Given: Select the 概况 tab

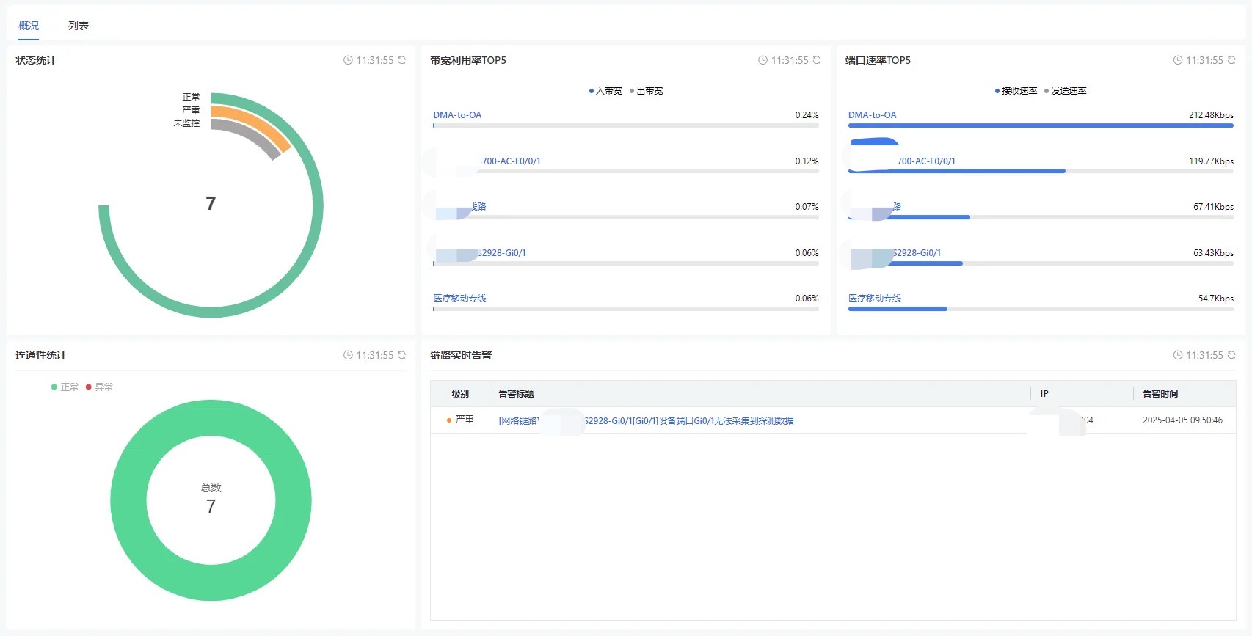Looking at the screenshot, I should (29, 26).
